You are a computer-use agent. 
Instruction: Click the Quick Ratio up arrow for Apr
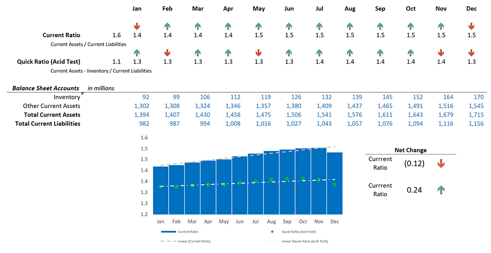point(228,53)
